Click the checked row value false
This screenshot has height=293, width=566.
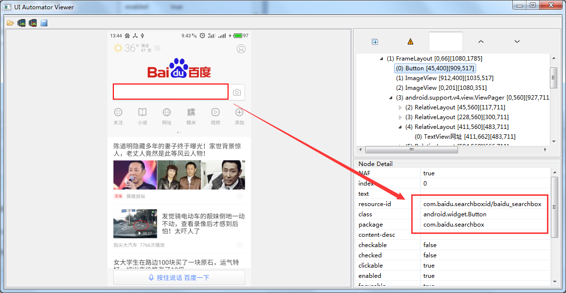[x=430, y=255]
